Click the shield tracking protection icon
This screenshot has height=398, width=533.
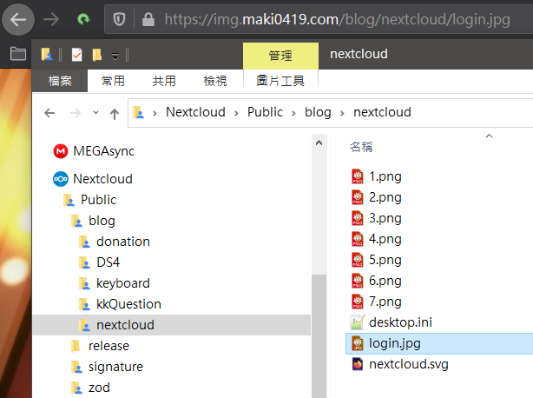(x=120, y=18)
